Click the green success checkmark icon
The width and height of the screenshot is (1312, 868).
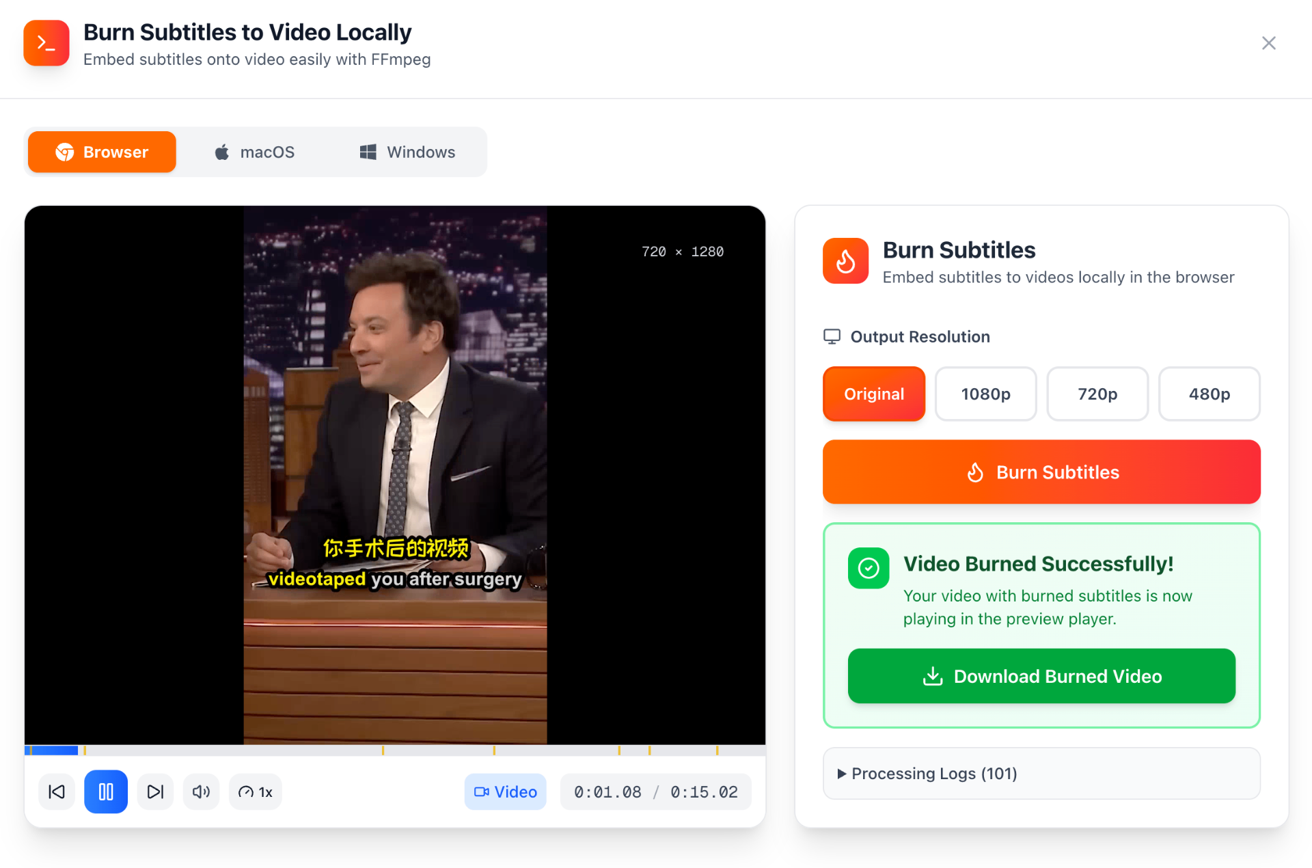tap(869, 568)
